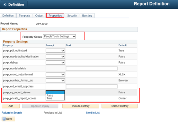
Task: Click the psxp_nocdatafields text field
Action: [x=92, y=68]
